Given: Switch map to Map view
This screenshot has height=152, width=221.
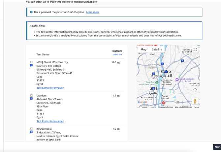Looking at the screenshot, I should click(143, 49).
